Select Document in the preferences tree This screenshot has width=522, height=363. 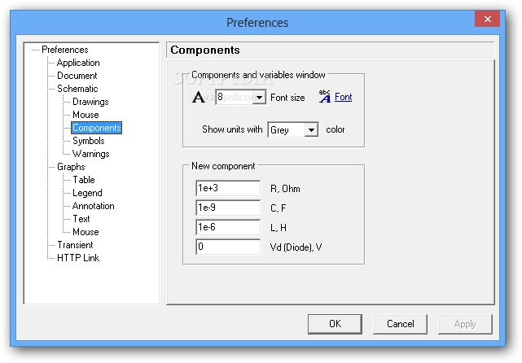(x=77, y=76)
